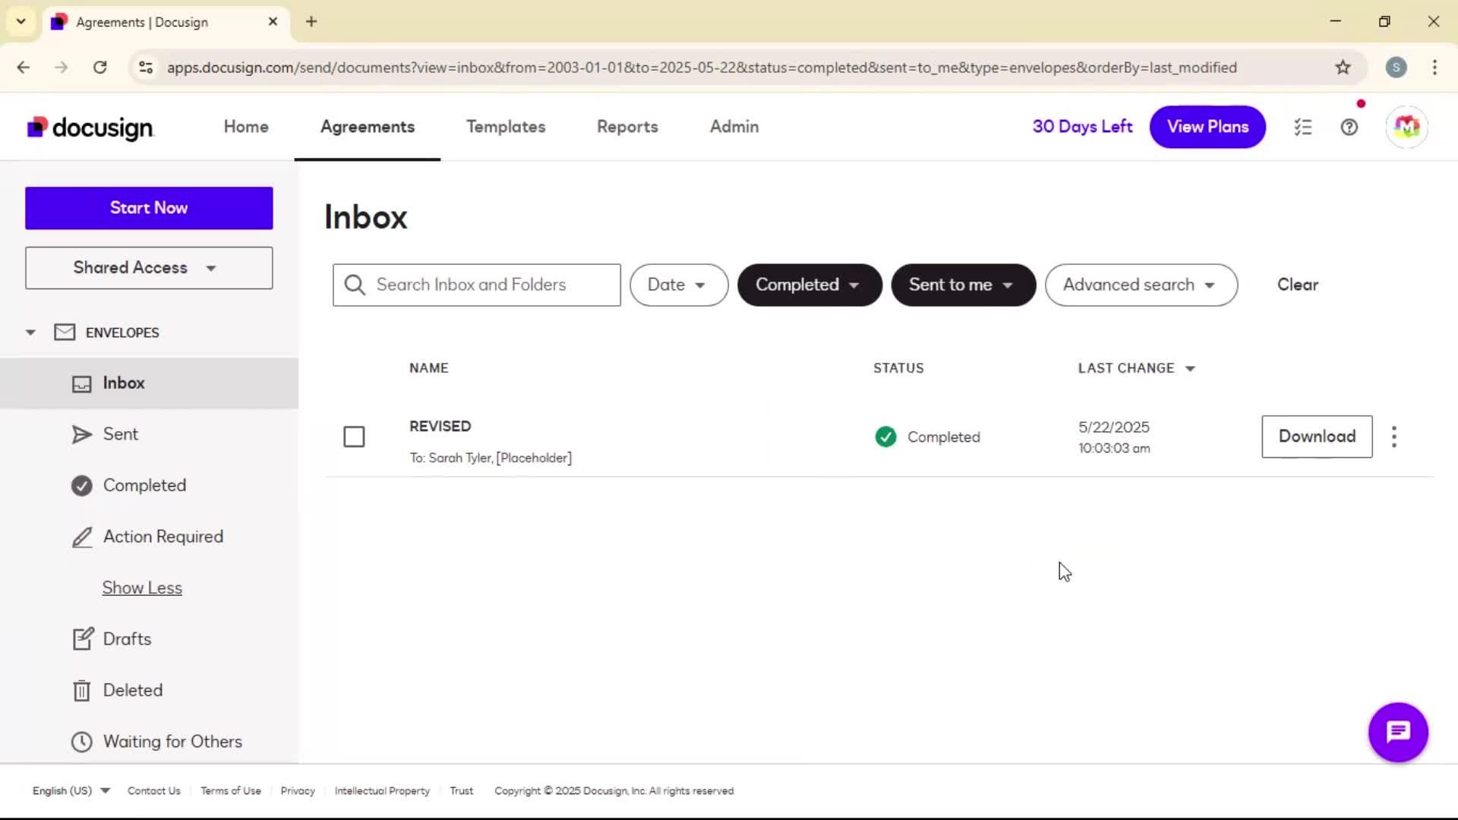The image size is (1458, 820).
Task: Click the Start Now button
Action: [149, 208]
